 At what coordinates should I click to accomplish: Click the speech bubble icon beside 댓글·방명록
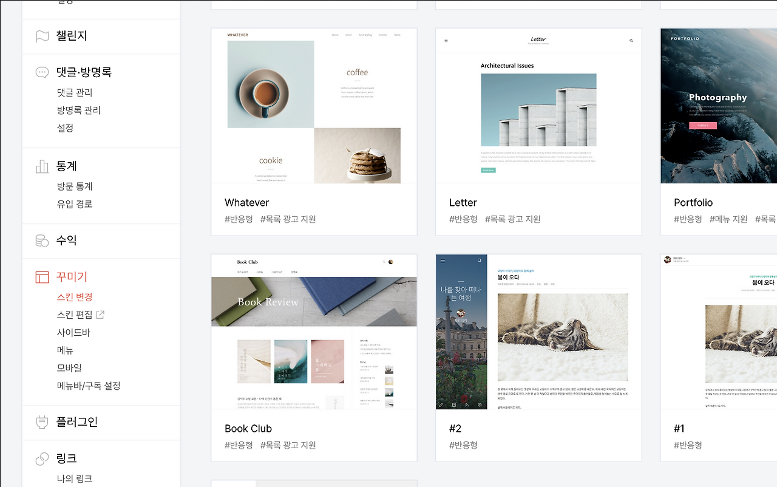point(42,72)
